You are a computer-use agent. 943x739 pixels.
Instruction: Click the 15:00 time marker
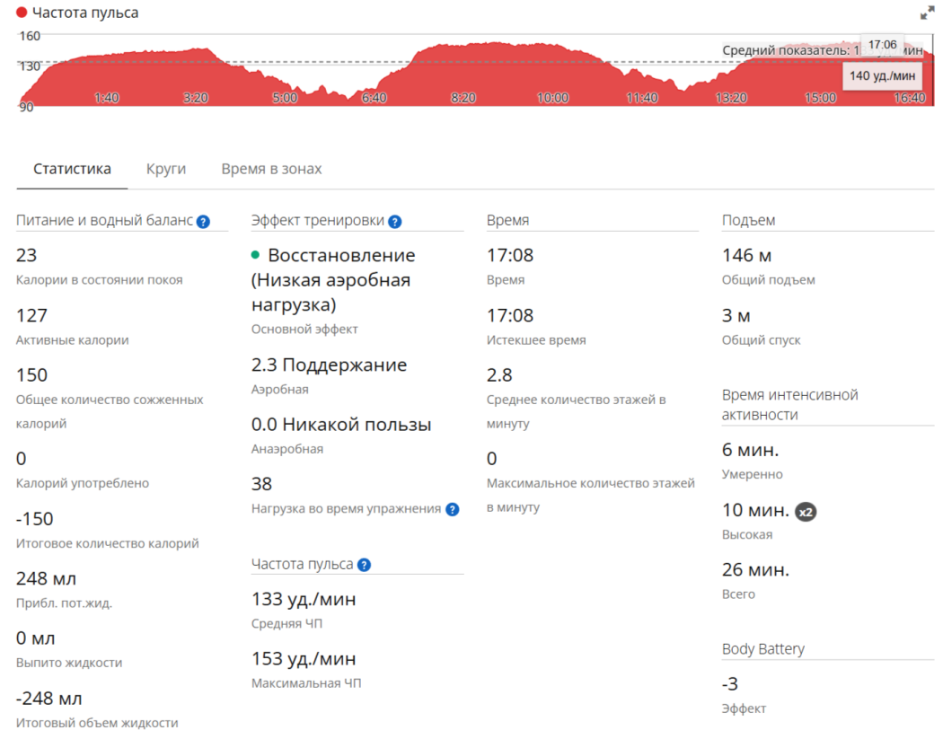pyautogui.click(x=820, y=98)
